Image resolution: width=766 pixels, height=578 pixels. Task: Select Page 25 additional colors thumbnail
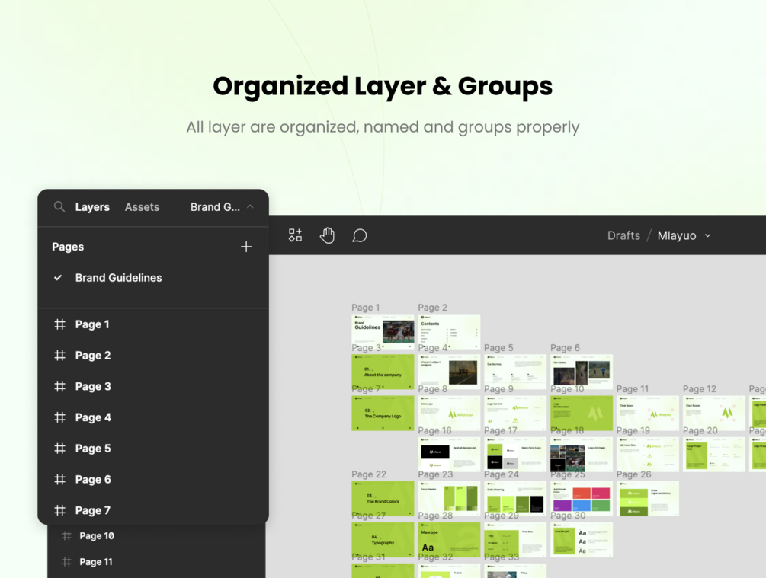pyautogui.click(x=582, y=499)
